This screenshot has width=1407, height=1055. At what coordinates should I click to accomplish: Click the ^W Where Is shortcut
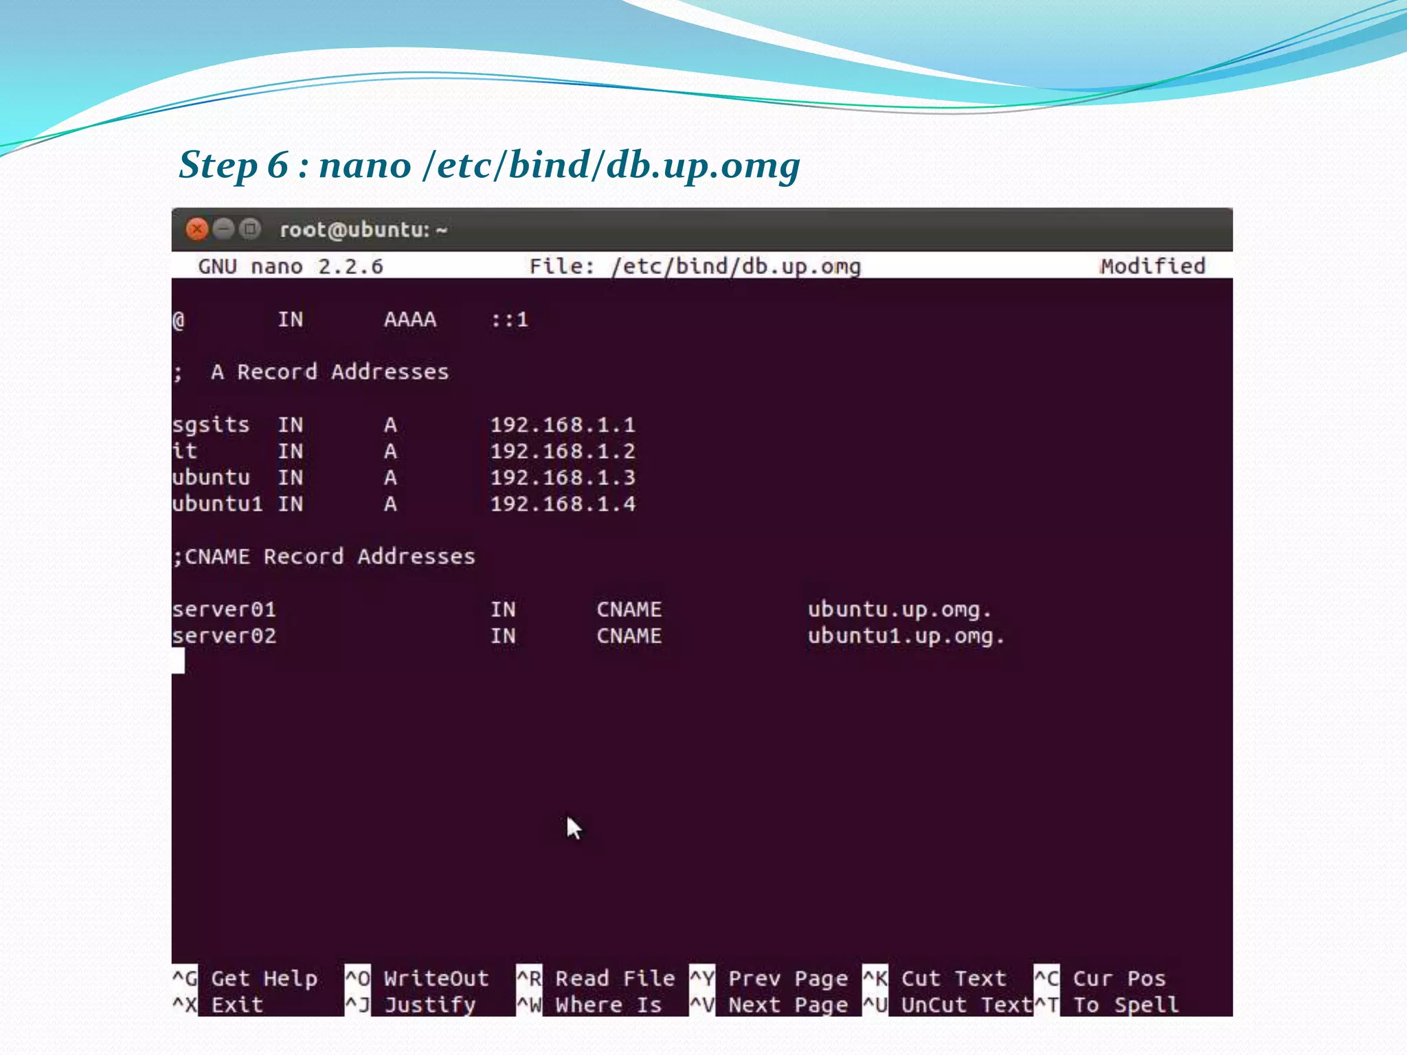tap(589, 1005)
